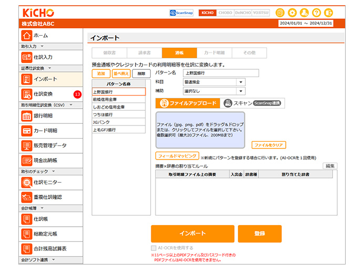
Task: Collapse the 会計帳簿 sidebar section
Action: point(41,208)
